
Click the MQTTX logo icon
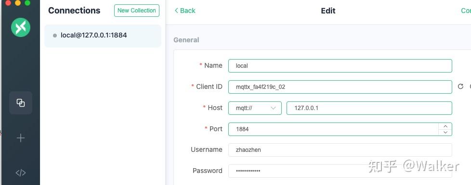(x=21, y=27)
